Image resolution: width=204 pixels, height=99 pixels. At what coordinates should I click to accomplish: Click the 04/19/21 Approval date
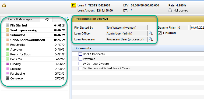point(60,49)
